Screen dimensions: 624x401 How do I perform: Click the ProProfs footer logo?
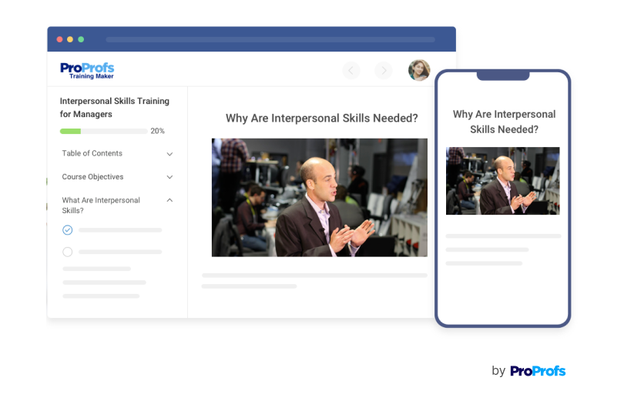tap(537, 371)
